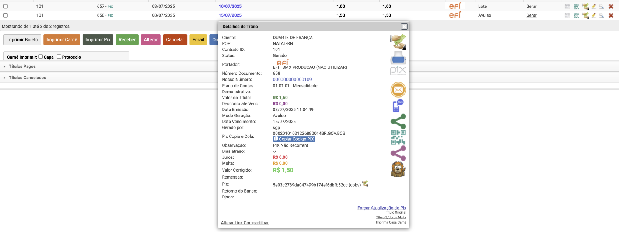Click the printer icon in details dialog
The height and width of the screenshot is (232, 619).
coord(398,58)
